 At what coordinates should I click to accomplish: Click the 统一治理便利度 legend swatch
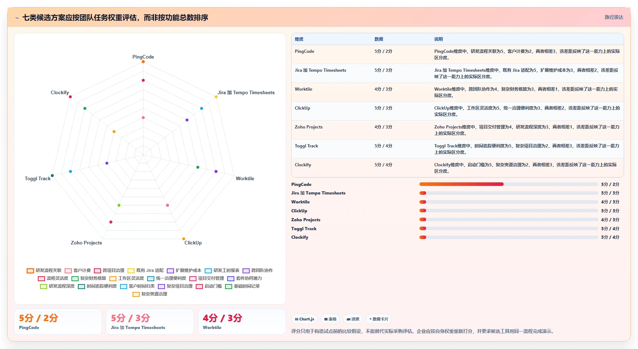coord(151,279)
